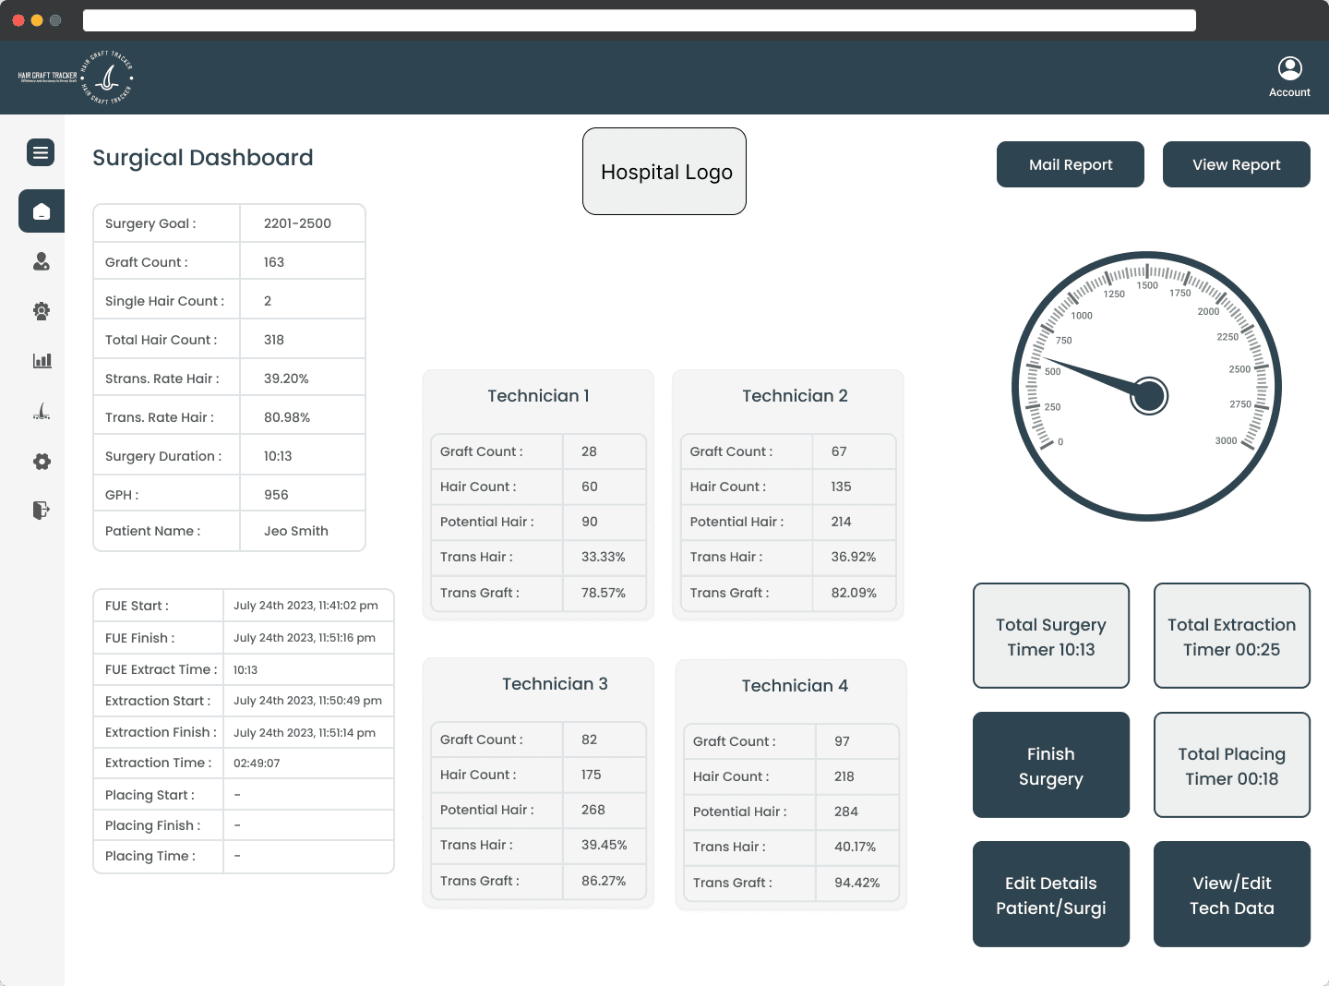Click the Hospital Logo placeholder
1329x986 pixels.
(x=664, y=172)
